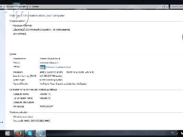183x137 pixels.
Task: Open the address bar history dropdown
Action: (x=162, y=7)
